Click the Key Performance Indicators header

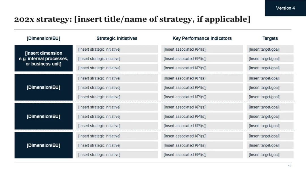[202, 38]
